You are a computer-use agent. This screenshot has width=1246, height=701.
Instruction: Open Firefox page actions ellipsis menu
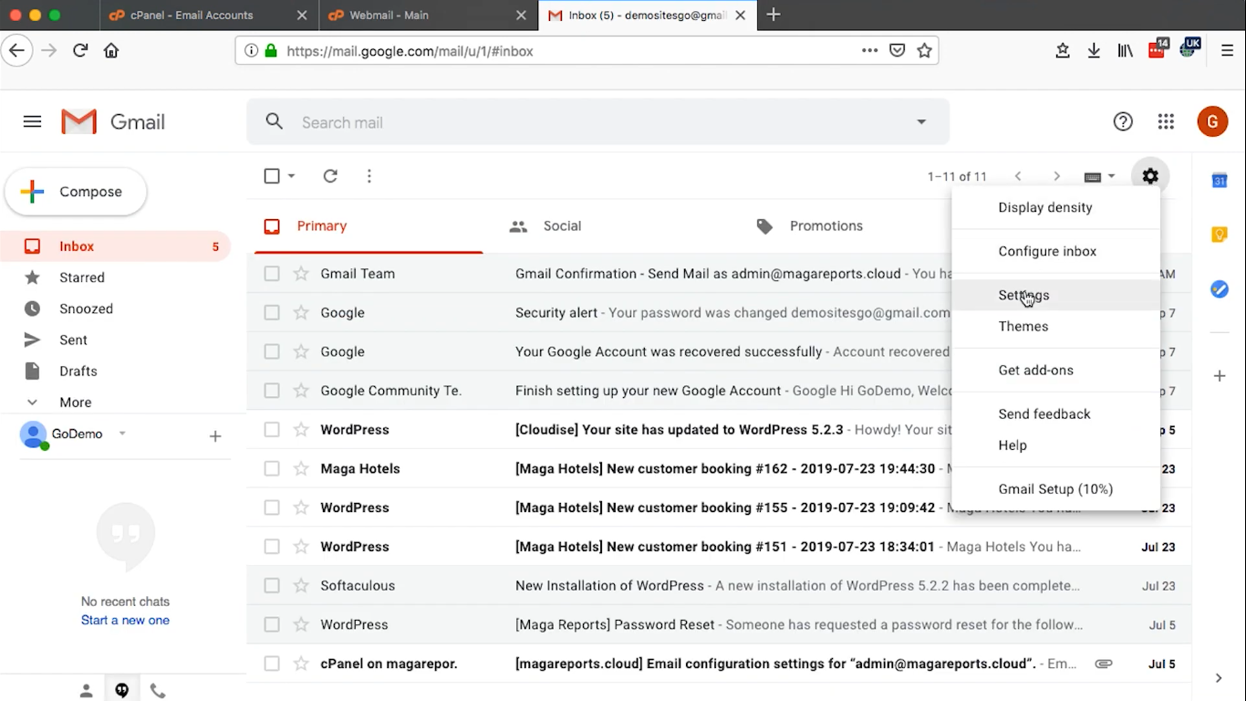point(869,51)
